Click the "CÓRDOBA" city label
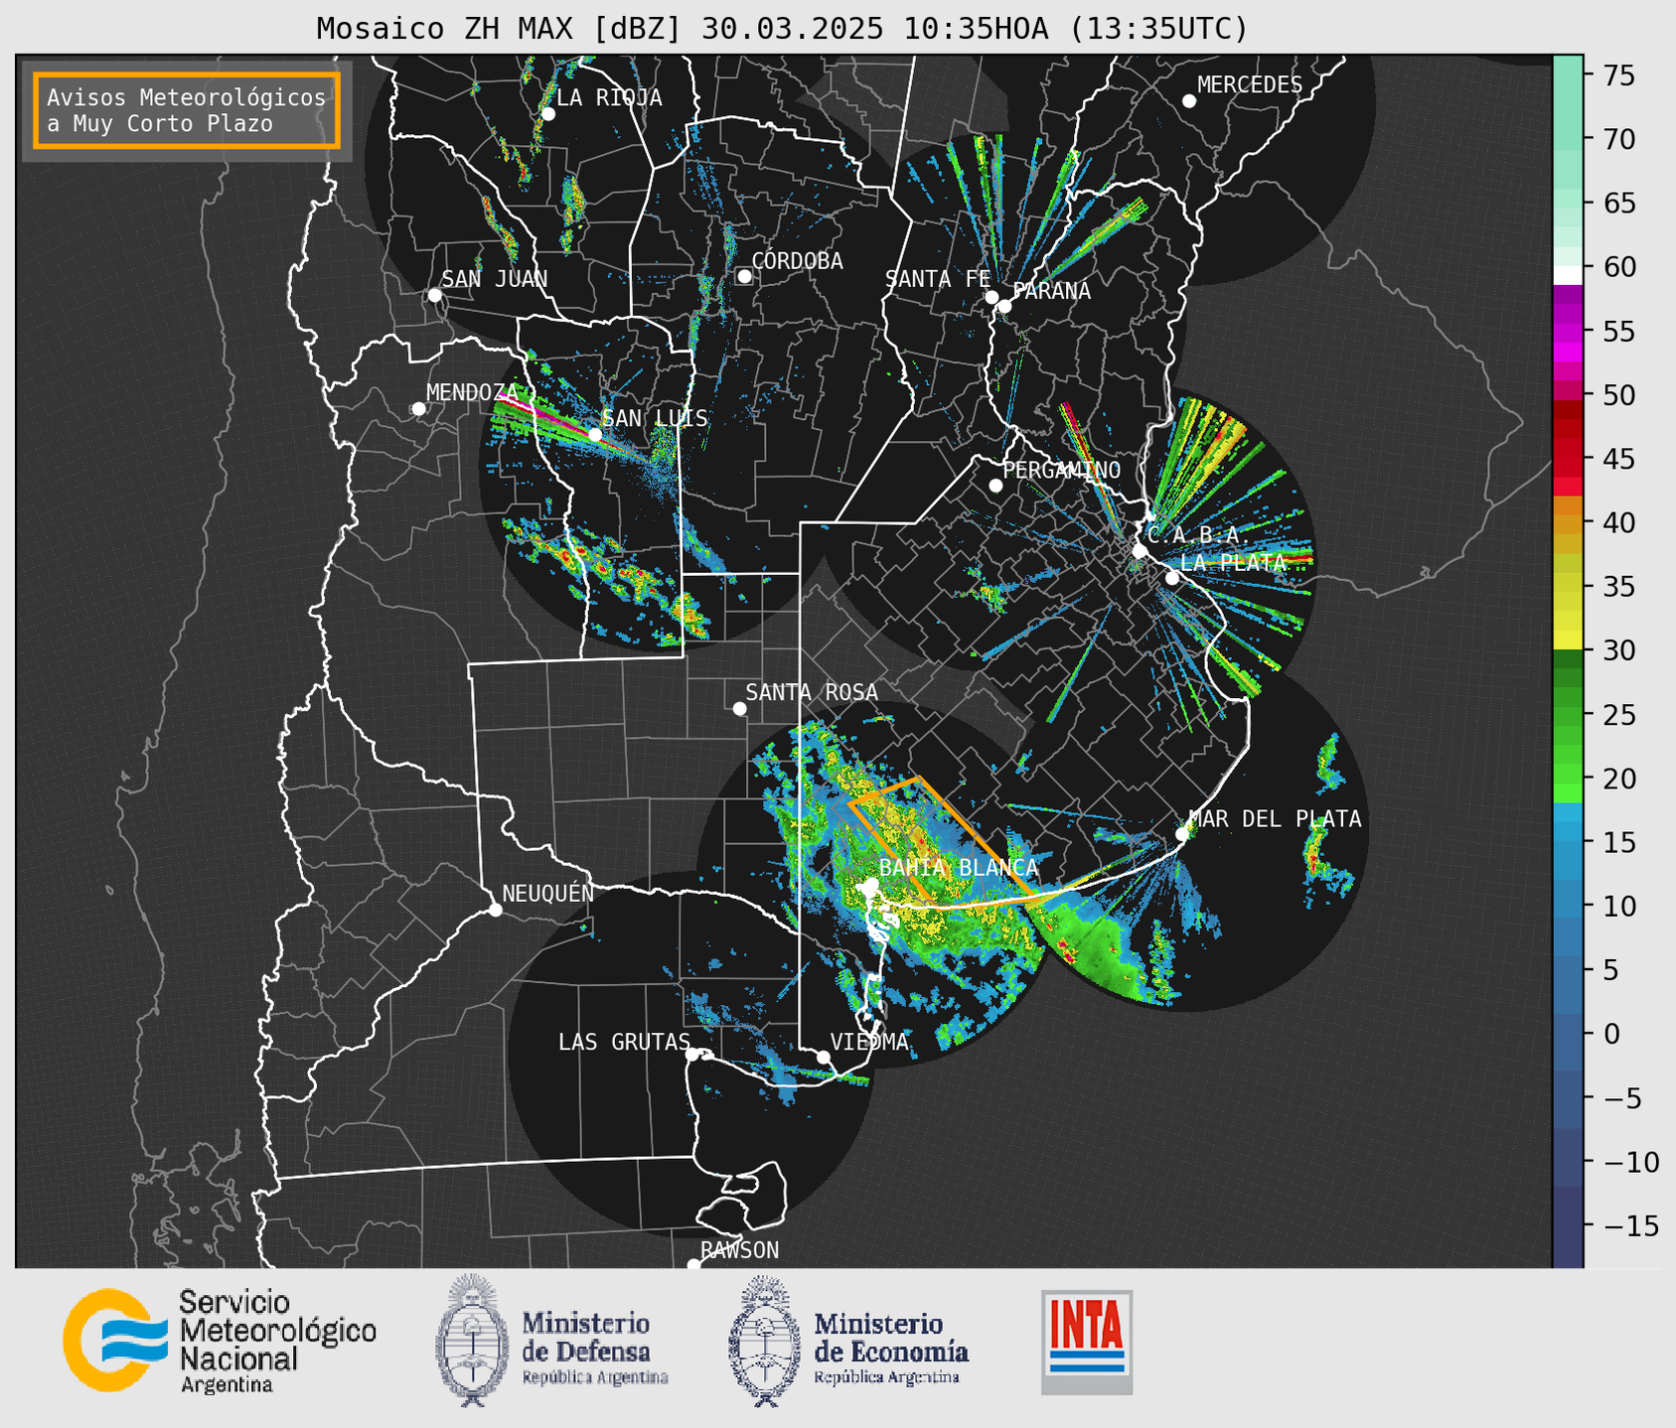1676x1428 pixels. [797, 261]
